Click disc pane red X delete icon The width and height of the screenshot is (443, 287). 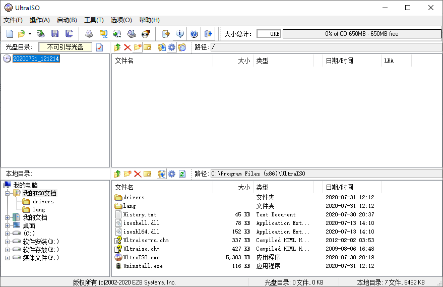(128, 47)
